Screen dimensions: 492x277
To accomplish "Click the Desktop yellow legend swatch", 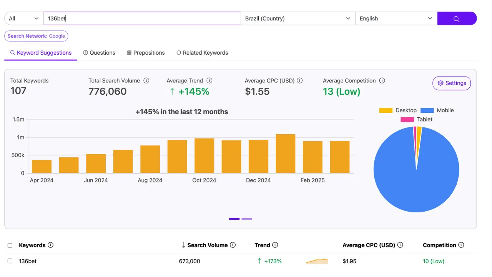I will tap(386, 110).
